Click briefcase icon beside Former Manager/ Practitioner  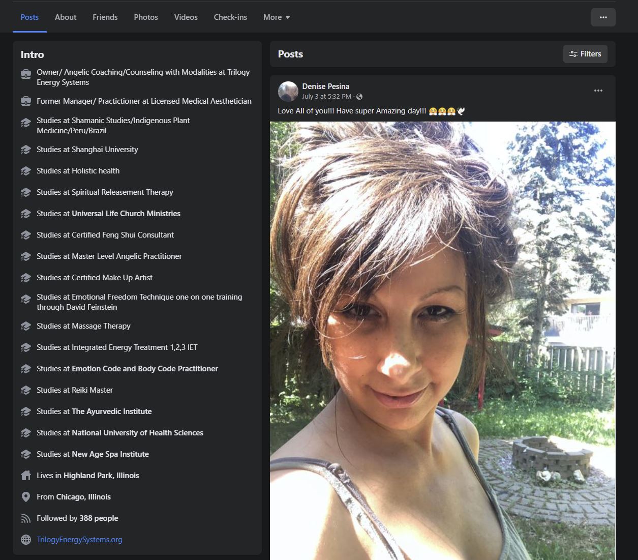tap(26, 101)
